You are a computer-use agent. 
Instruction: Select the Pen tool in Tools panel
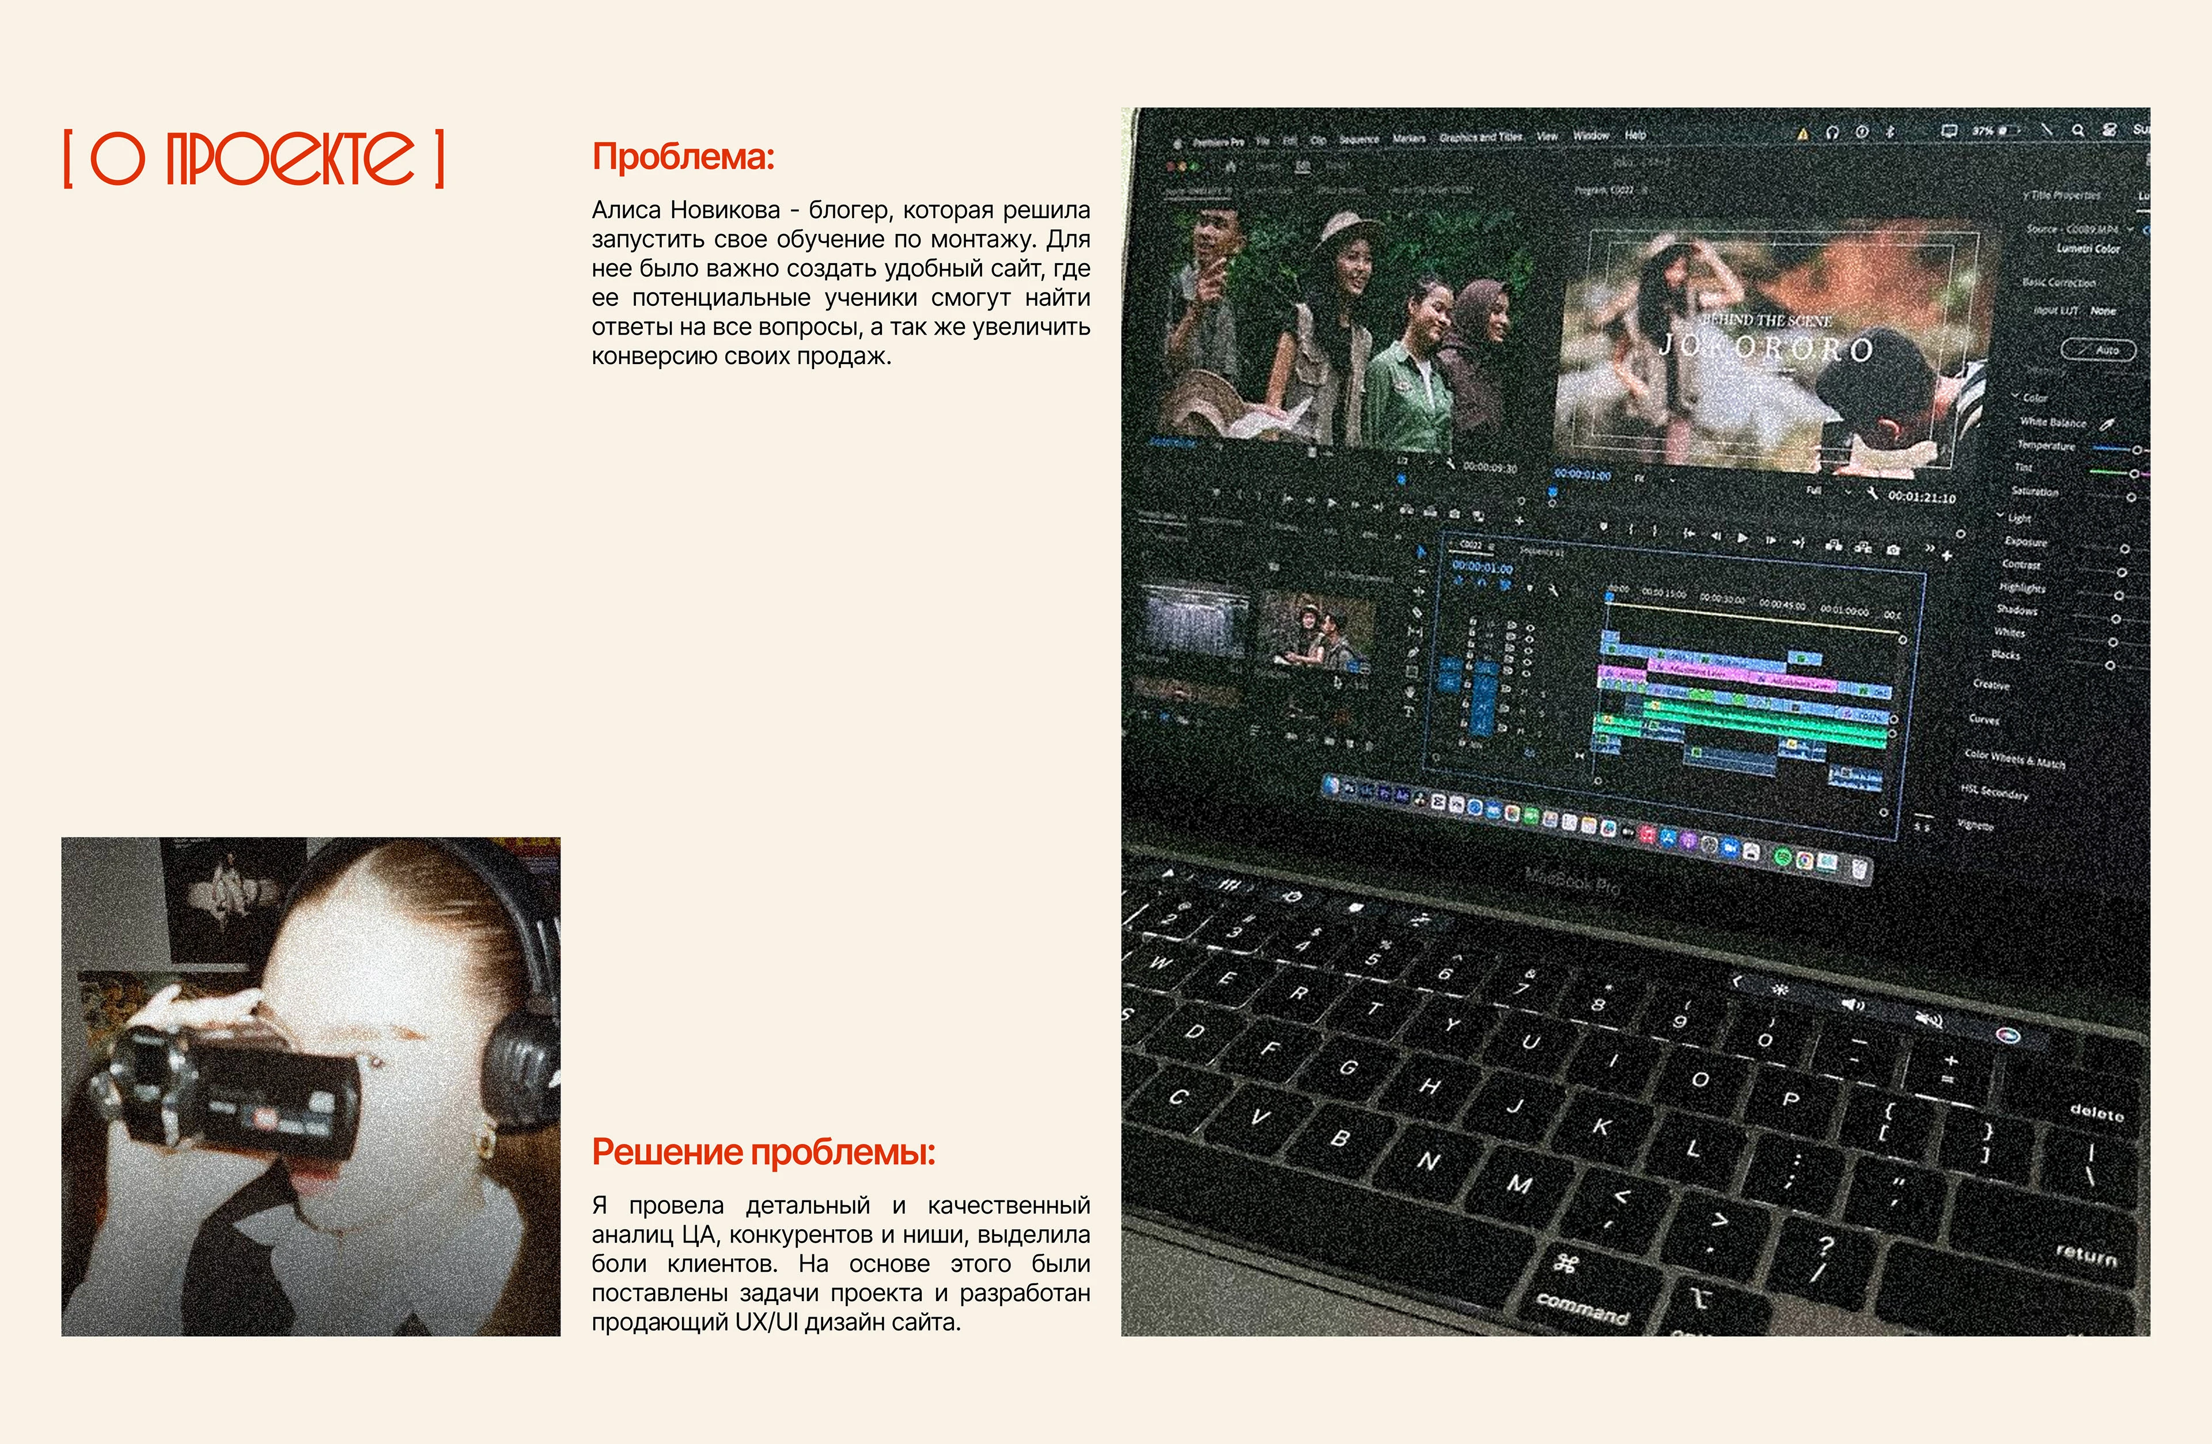click(1412, 653)
